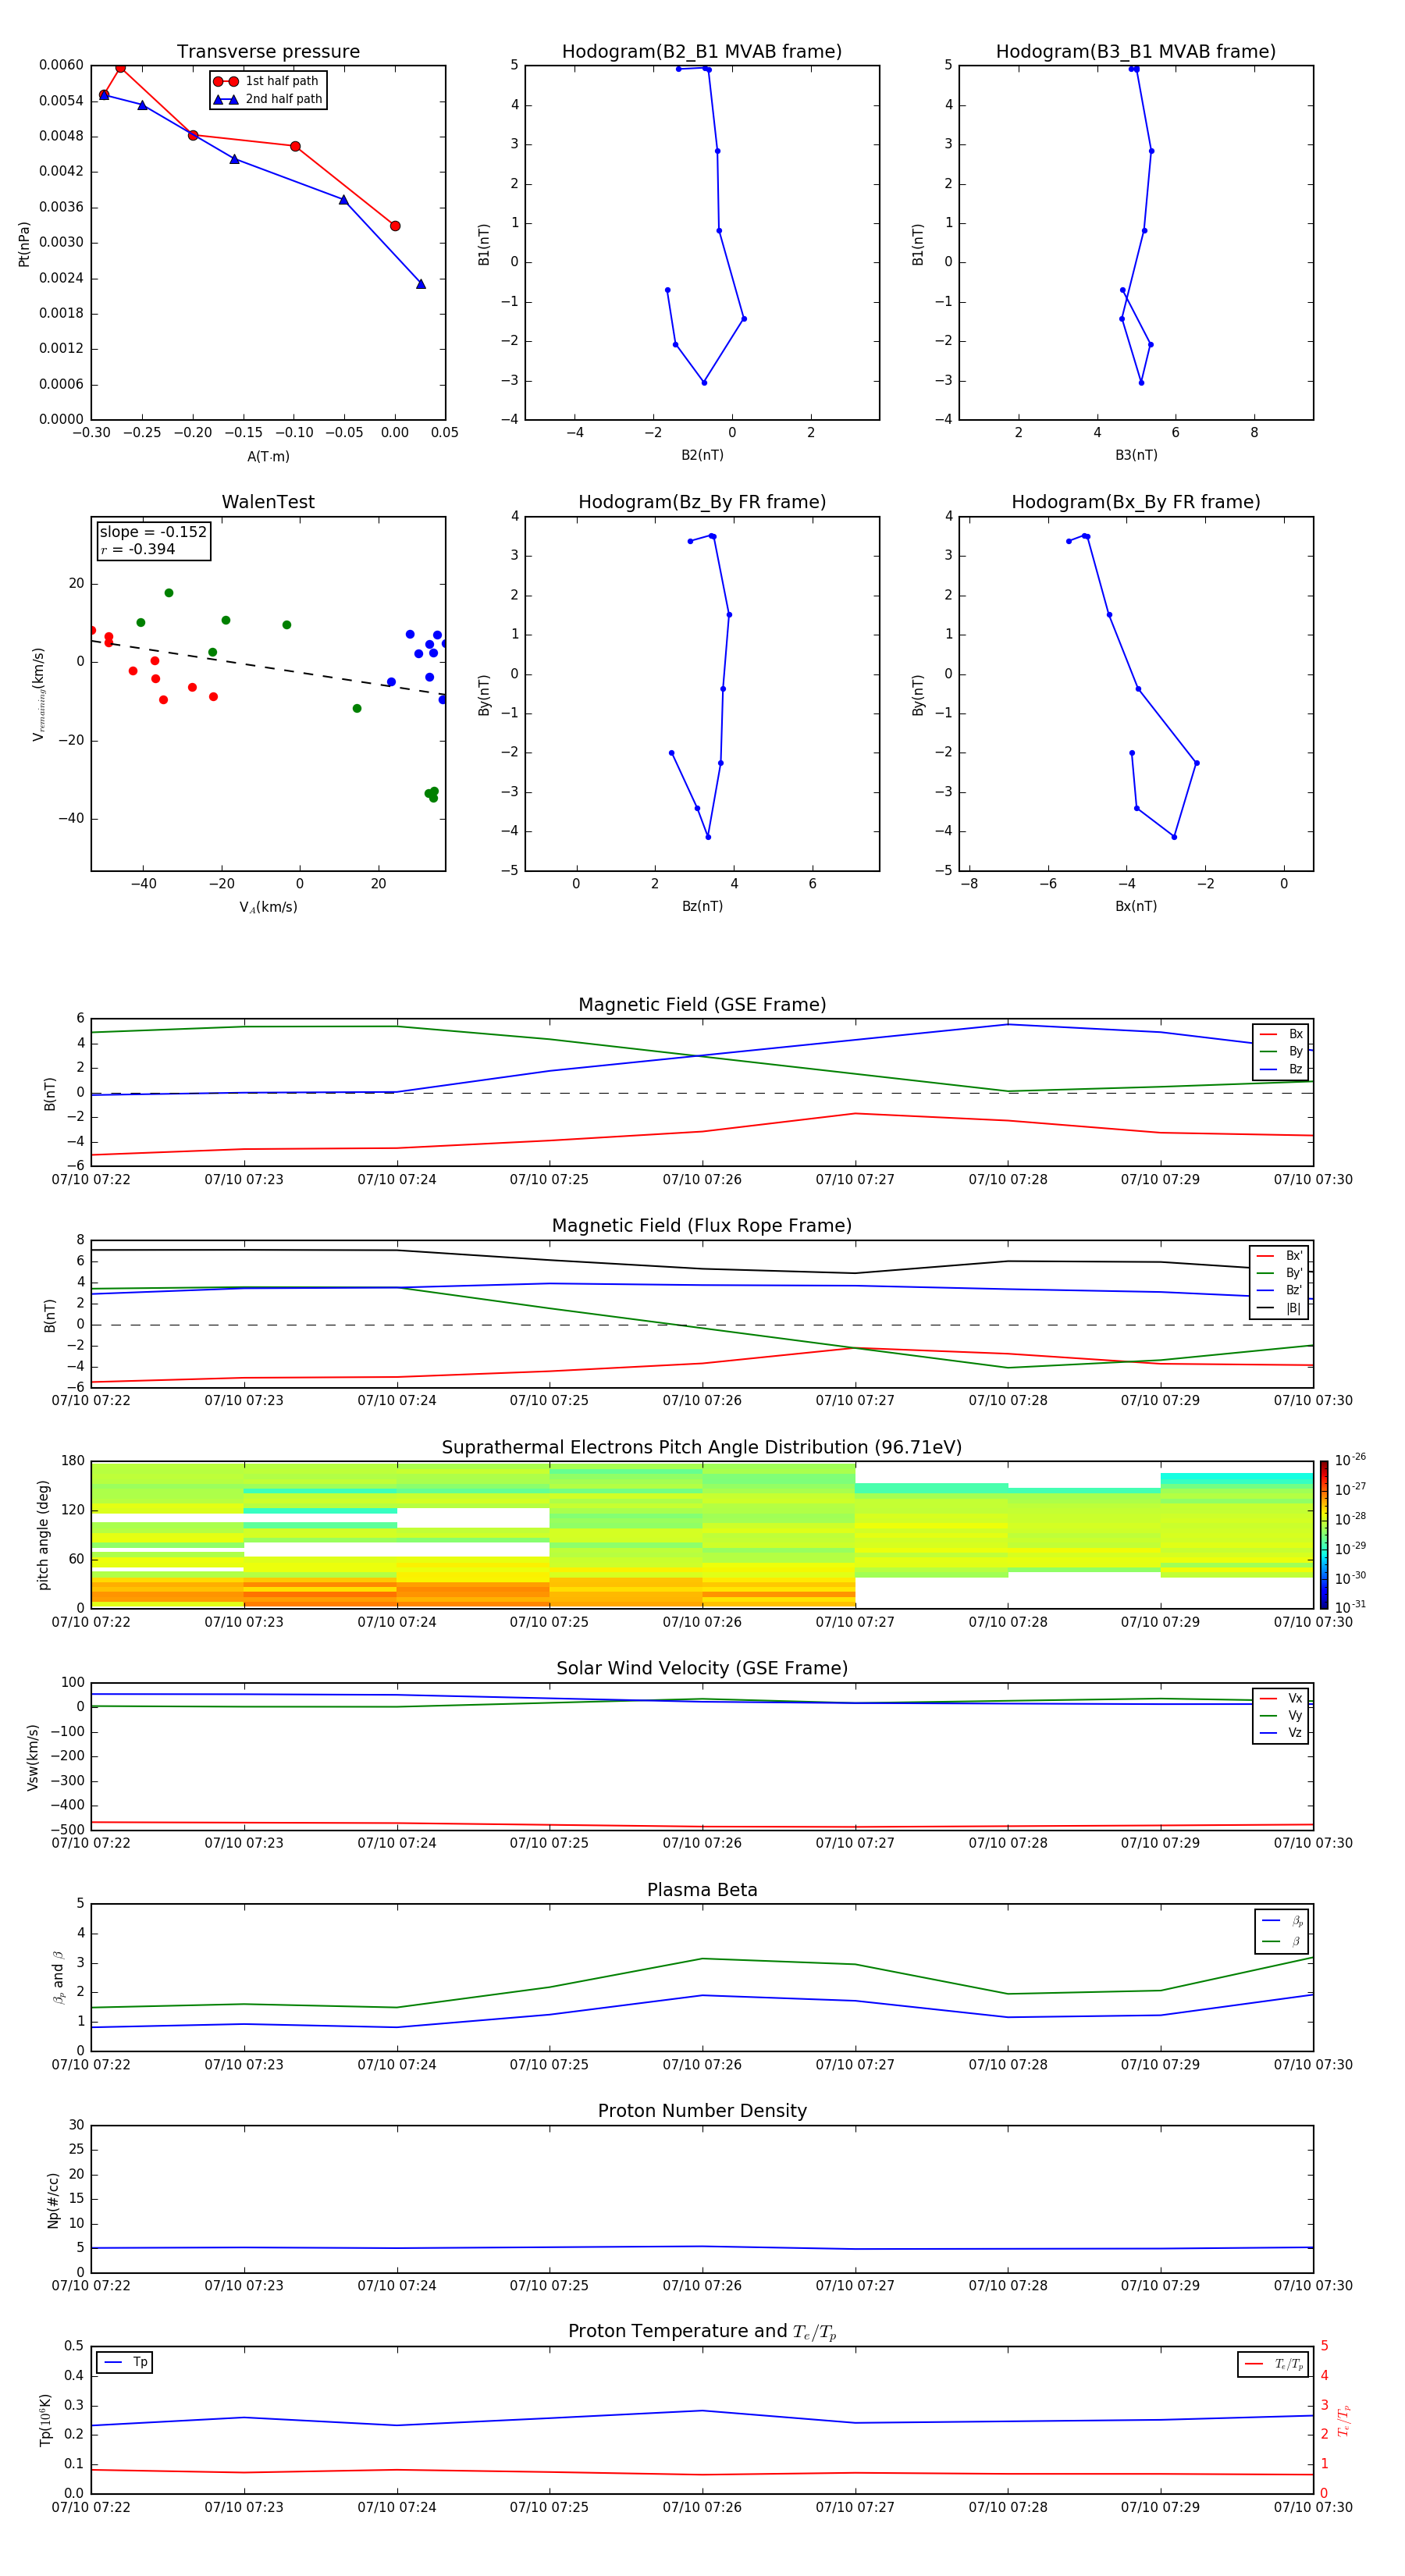Click the 'Vx' legend entry in solar wind panel
The image size is (1405, 2576).
click(1281, 1698)
